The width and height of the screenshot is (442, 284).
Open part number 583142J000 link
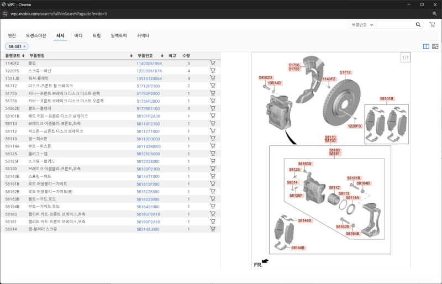point(148,229)
